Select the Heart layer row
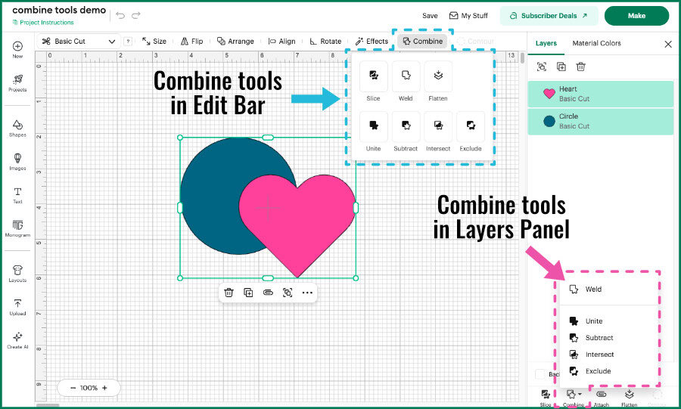 click(x=601, y=94)
